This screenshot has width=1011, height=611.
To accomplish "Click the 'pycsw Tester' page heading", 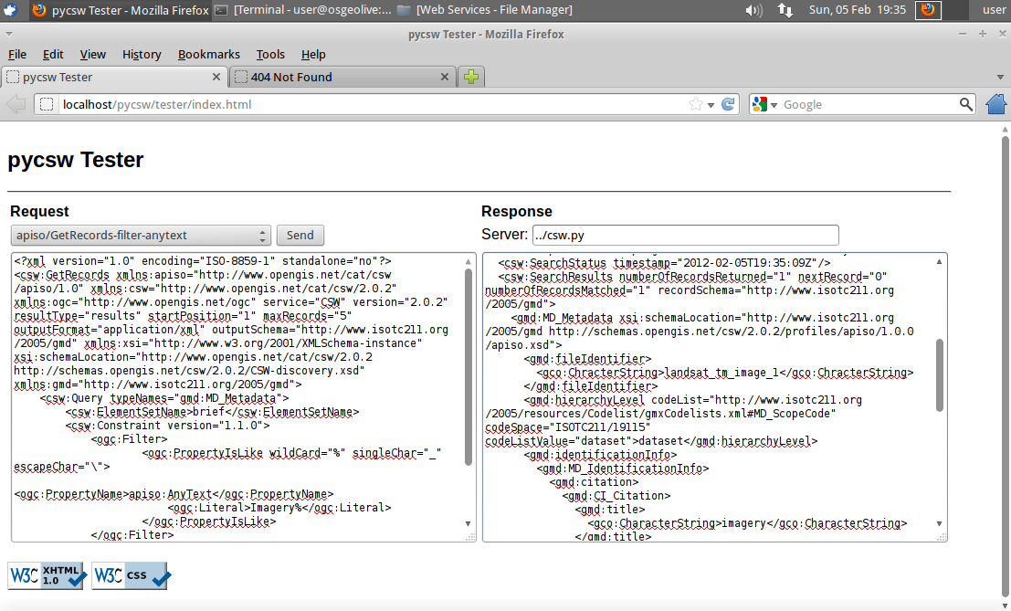I will 76,160.
